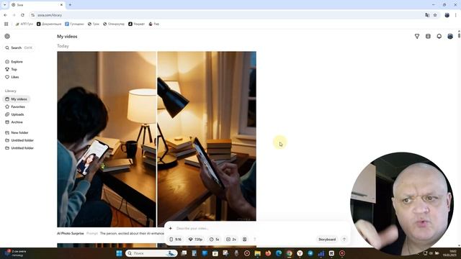Open the tab search dropdown arrow
The width and height of the screenshot is (461, 259).
click(4, 5)
